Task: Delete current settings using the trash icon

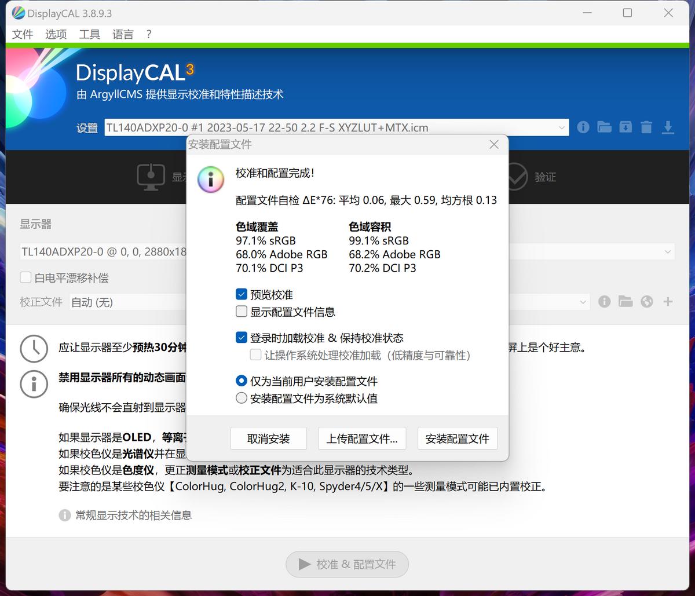Action: [646, 127]
